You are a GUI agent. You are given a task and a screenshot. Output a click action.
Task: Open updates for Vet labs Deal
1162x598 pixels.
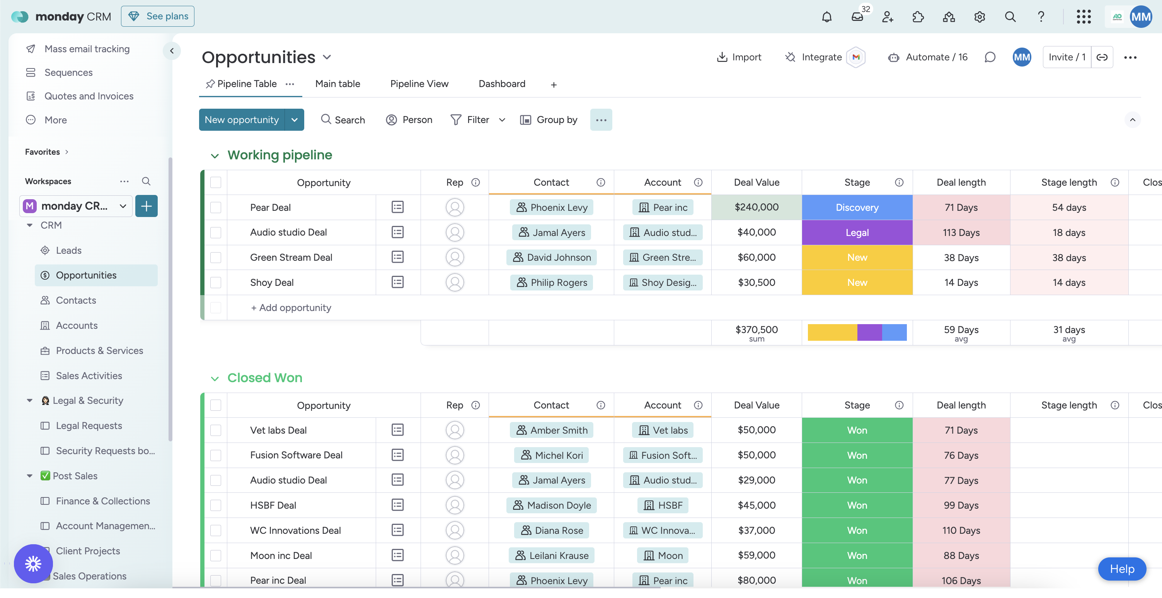click(397, 430)
